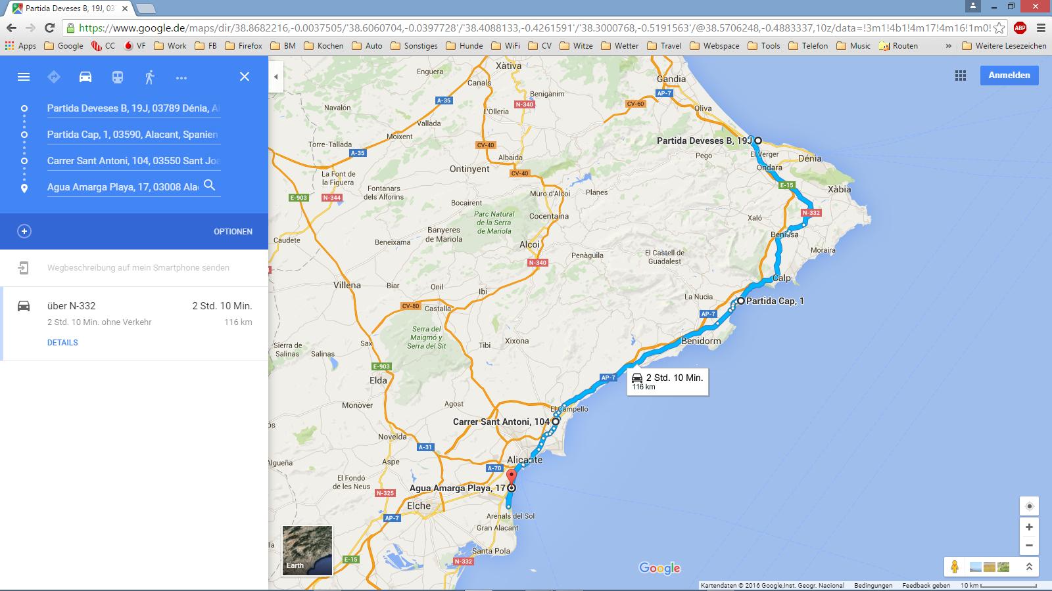Open the Google Maps hamburger menu

[24, 77]
